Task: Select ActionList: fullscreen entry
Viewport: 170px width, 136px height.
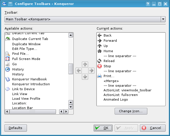Action: pyautogui.click(x=121, y=95)
